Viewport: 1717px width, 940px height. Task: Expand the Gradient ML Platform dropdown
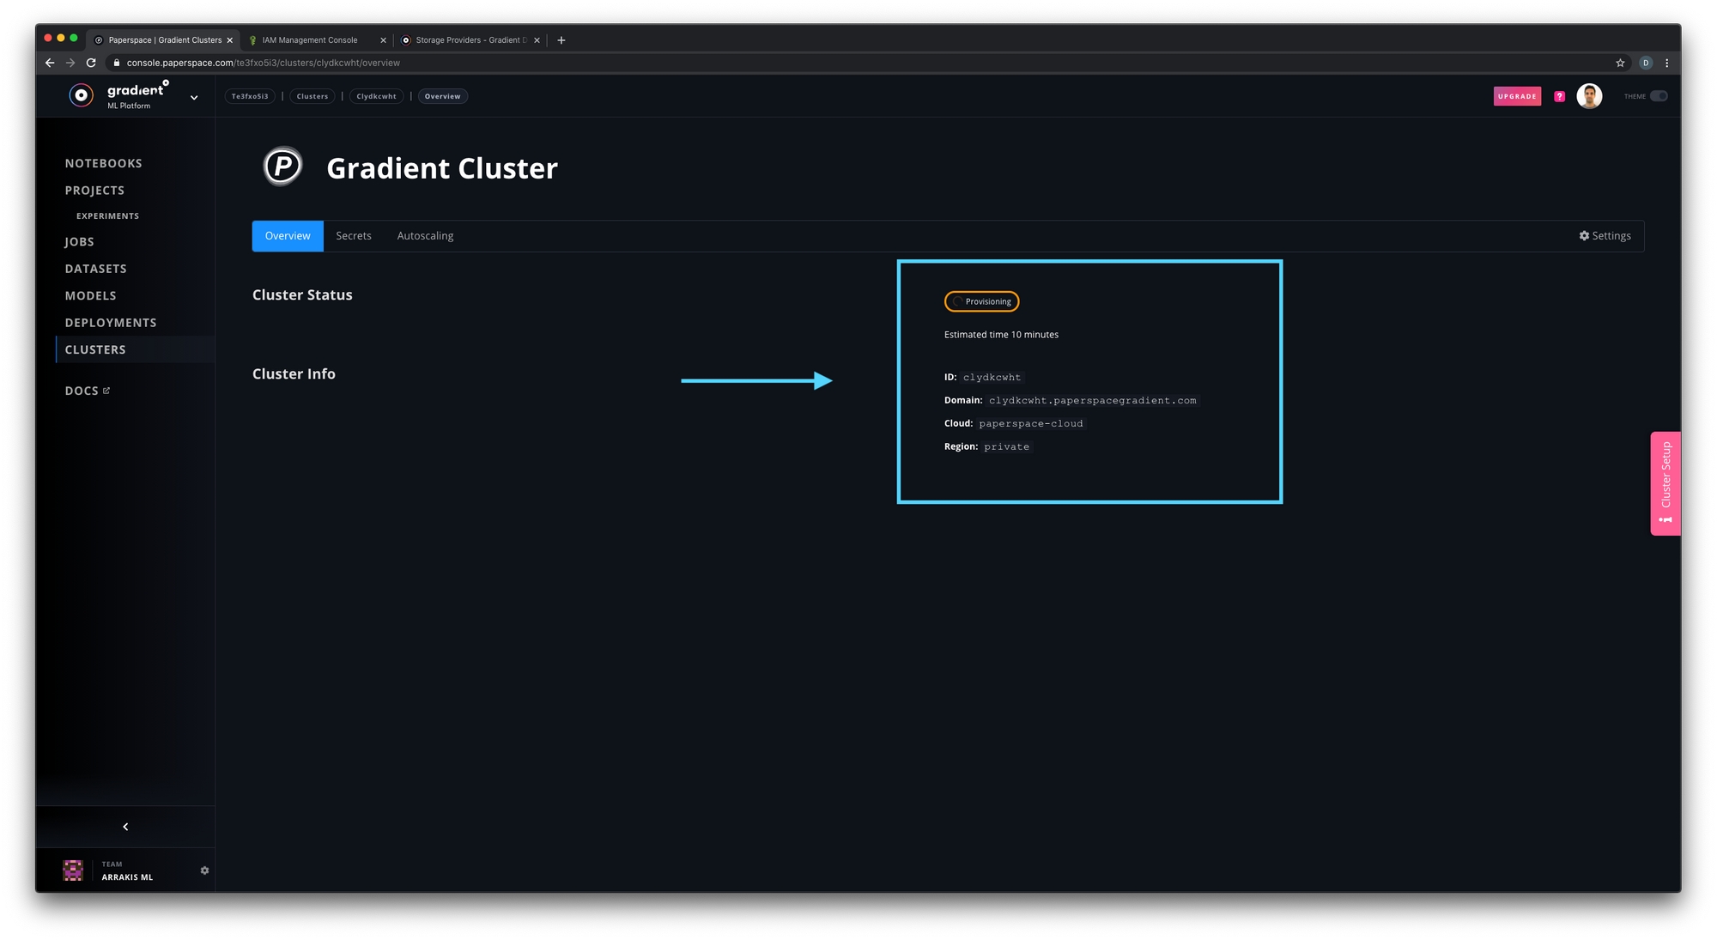pyautogui.click(x=194, y=98)
